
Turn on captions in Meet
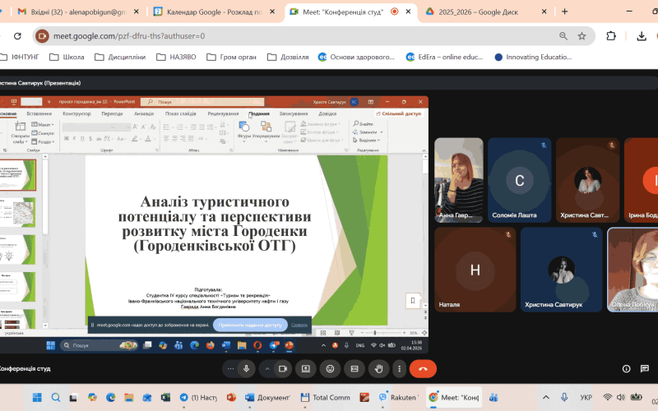pos(354,368)
